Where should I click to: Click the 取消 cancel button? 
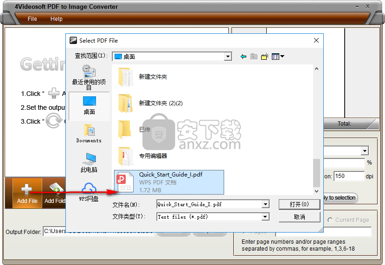click(299, 217)
